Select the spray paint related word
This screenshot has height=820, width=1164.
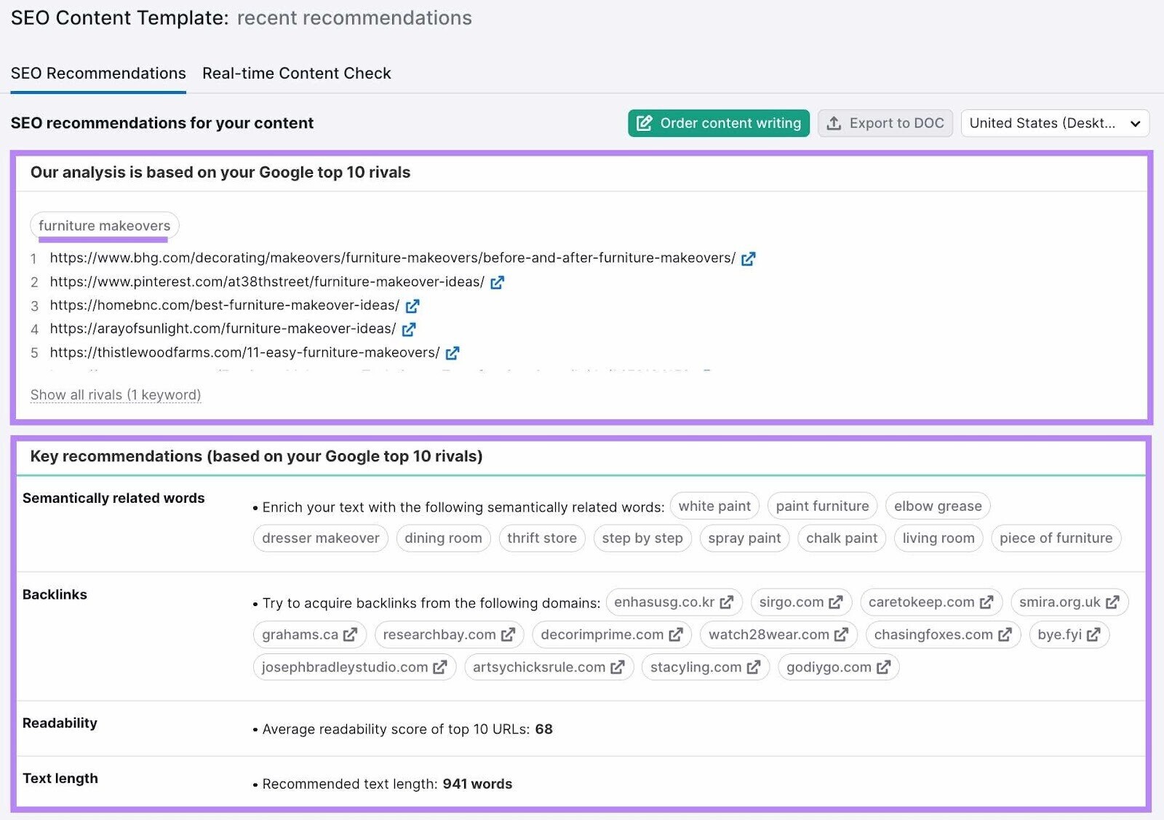744,538
